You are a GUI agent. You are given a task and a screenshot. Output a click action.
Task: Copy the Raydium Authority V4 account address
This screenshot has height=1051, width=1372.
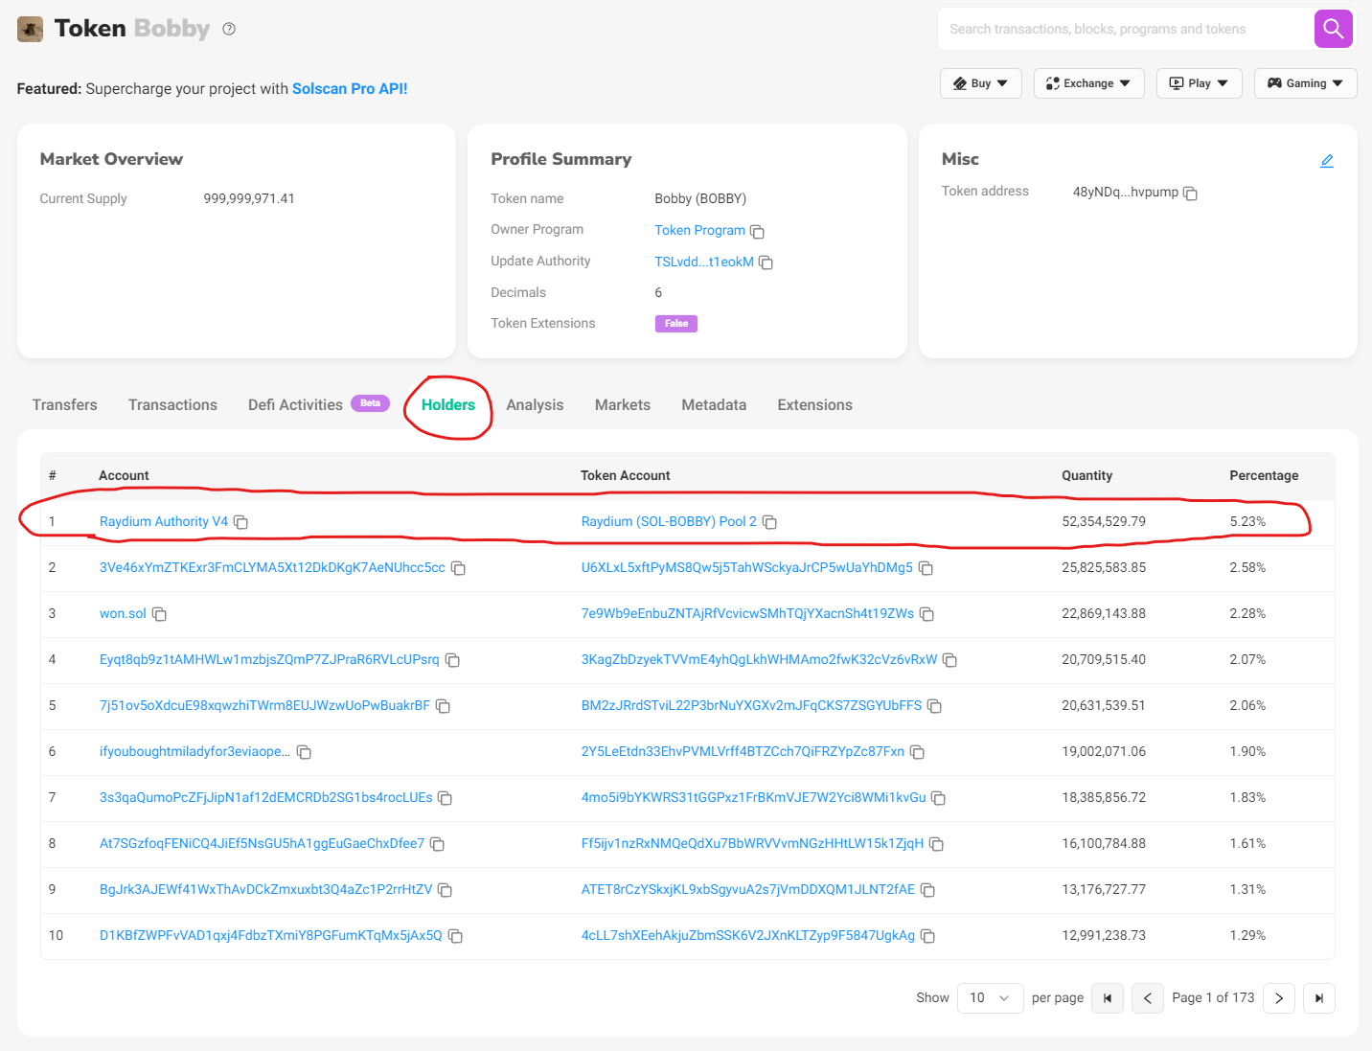[240, 522]
